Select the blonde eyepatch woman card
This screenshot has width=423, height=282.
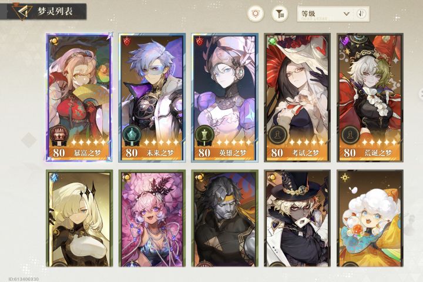(x=79, y=218)
